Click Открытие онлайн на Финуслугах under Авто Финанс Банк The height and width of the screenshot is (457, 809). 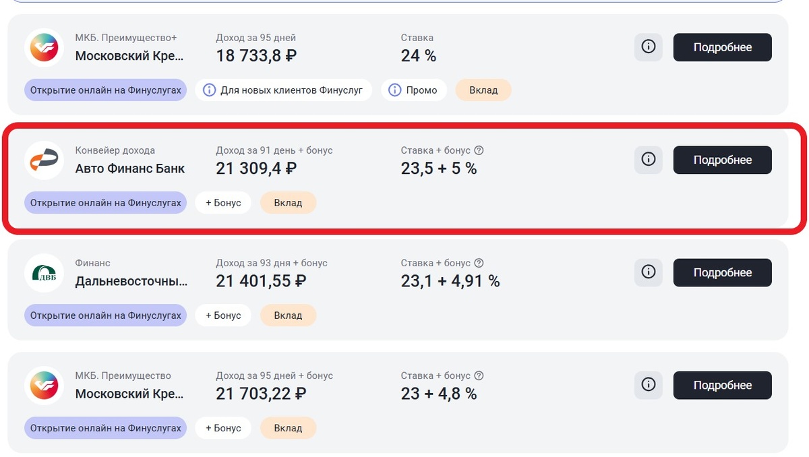click(x=106, y=202)
